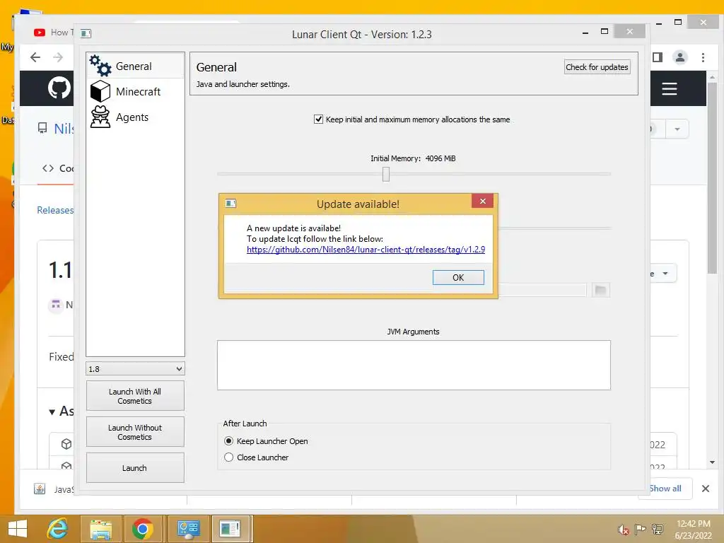
Task: Click the Initial Memory slider handle
Action: tap(386, 174)
